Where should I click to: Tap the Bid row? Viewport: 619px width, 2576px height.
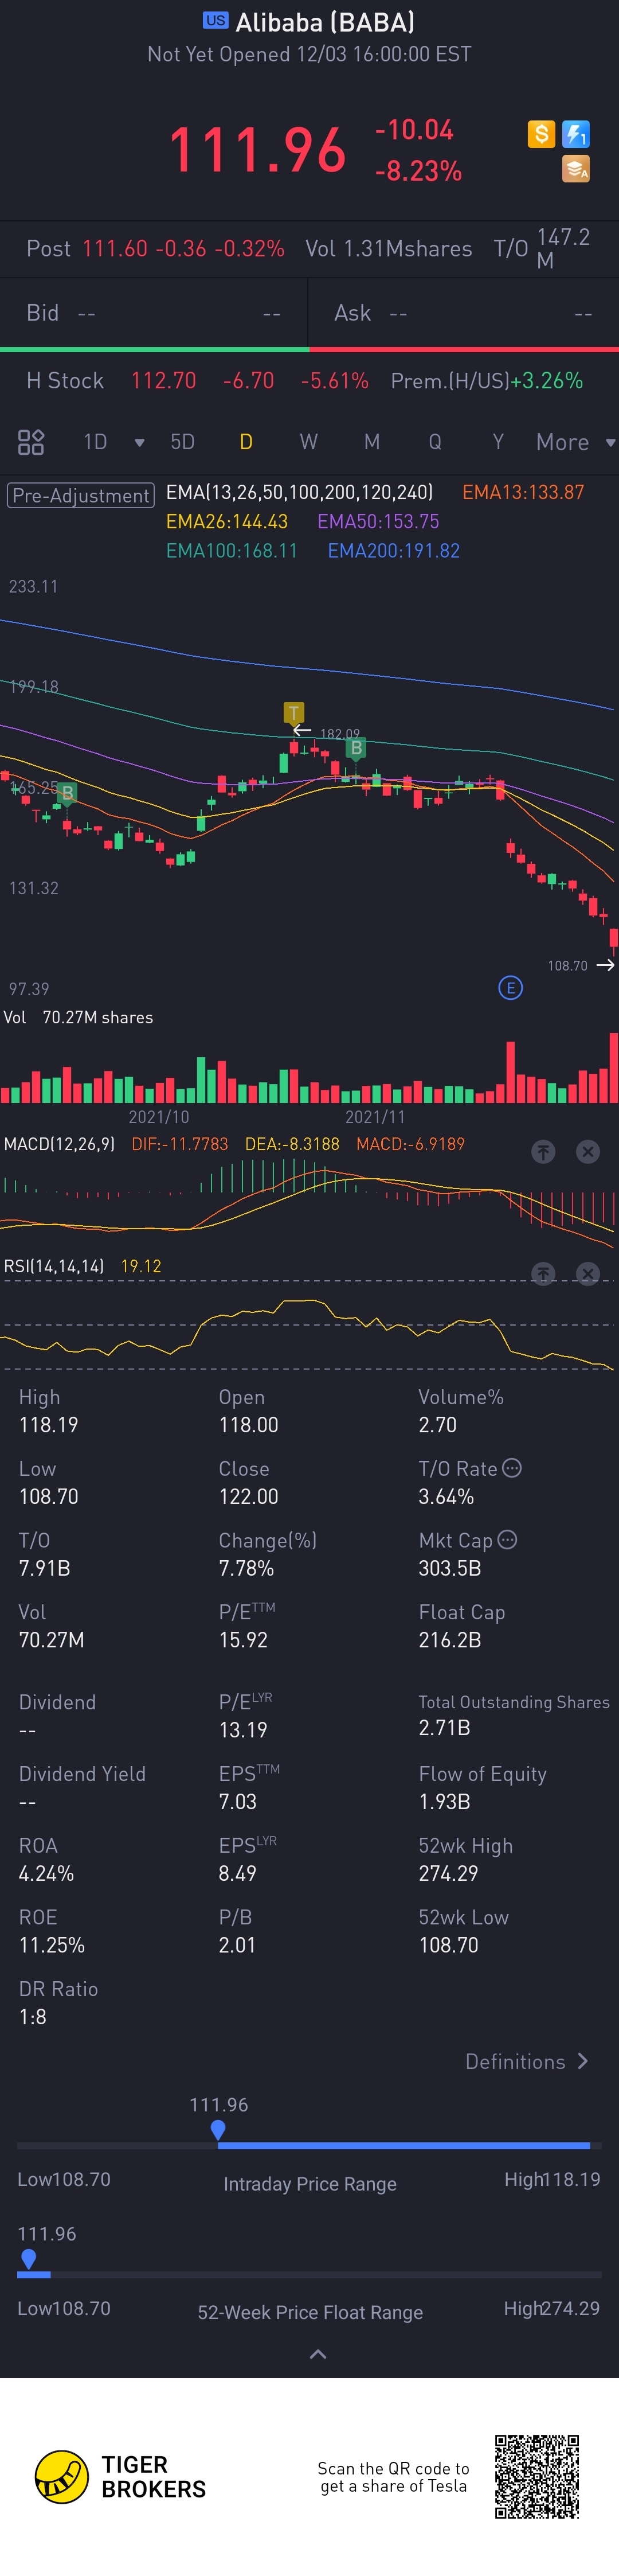[x=154, y=313]
